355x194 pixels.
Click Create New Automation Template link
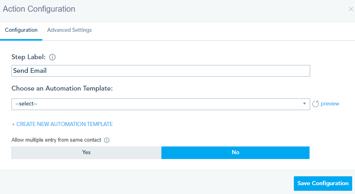click(x=64, y=124)
